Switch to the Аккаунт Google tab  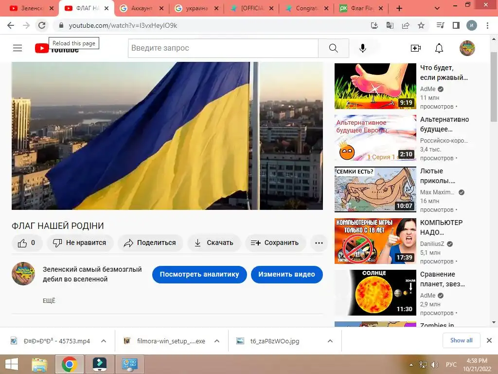[x=142, y=9]
